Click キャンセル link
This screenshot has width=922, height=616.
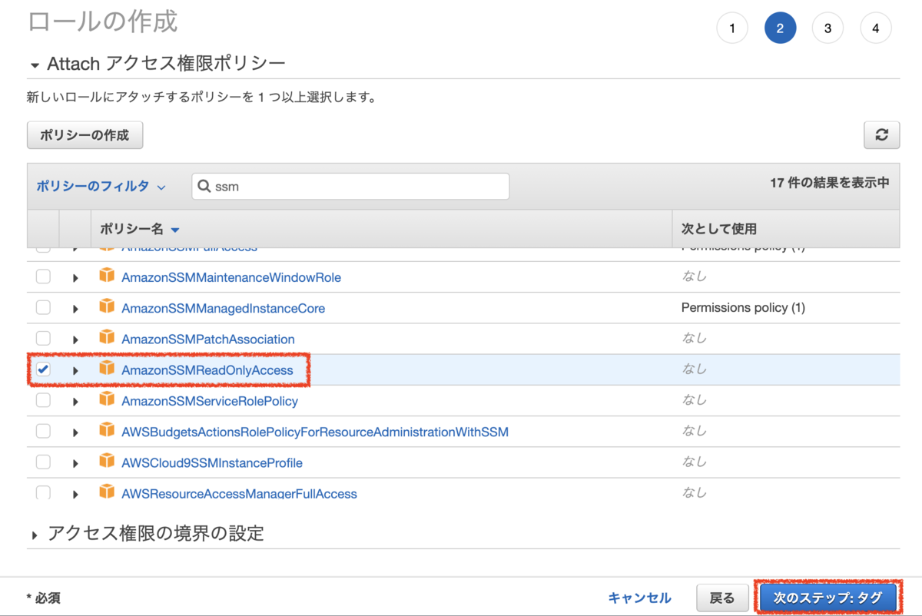[x=639, y=598]
